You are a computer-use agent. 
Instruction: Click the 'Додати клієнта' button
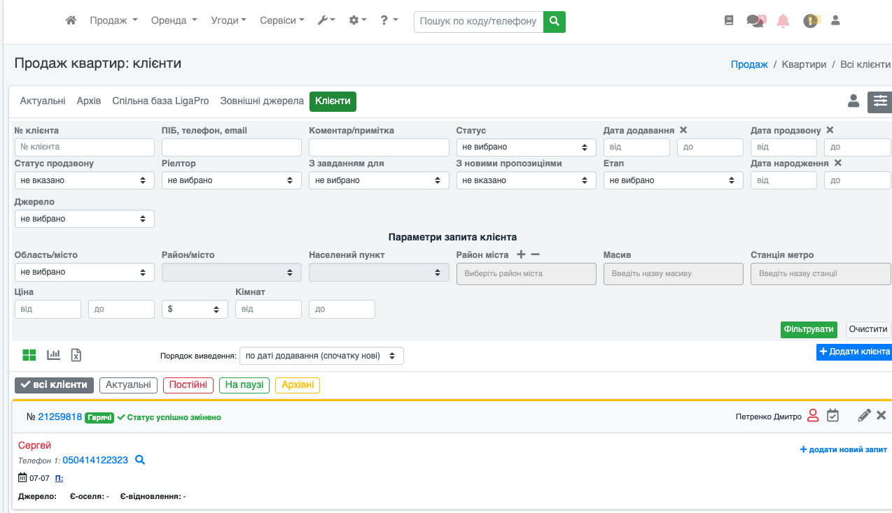[854, 352]
